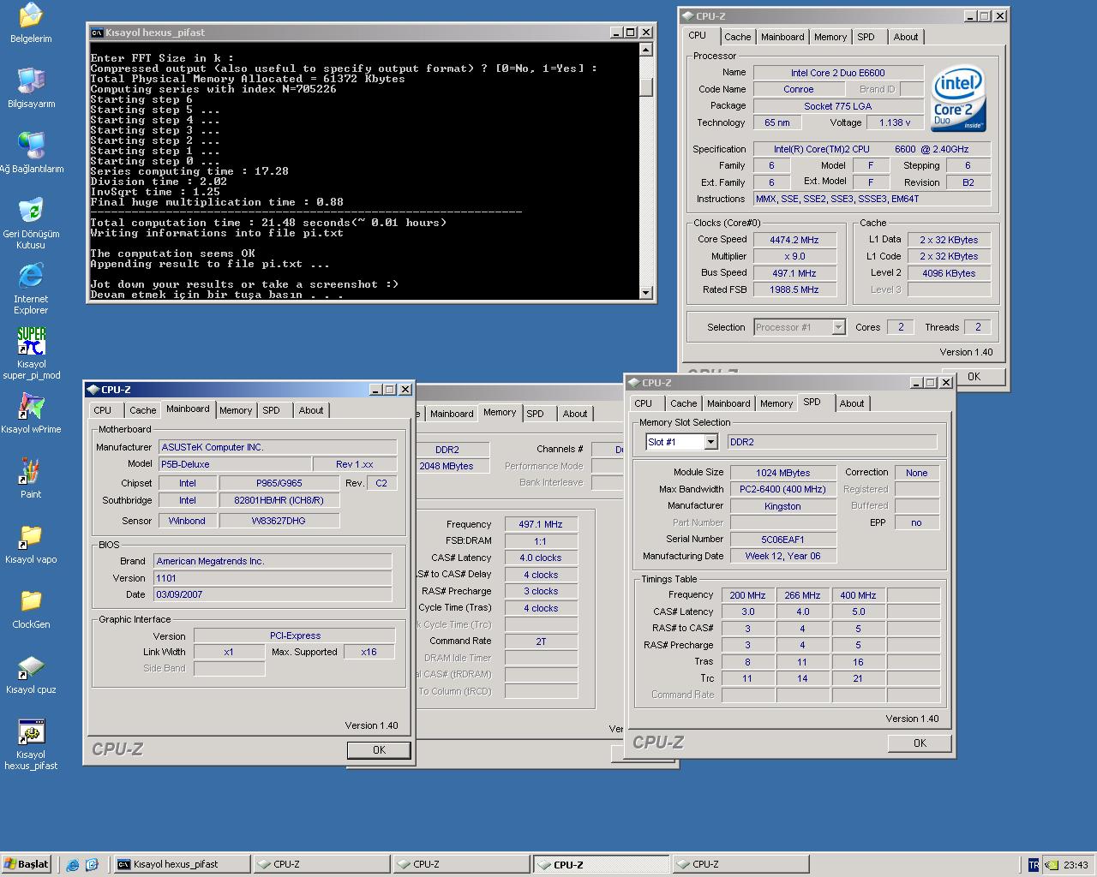This screenshot has height=877, width=1097.
Task: Select Cache tab in CPU window
Action: tap(737, 37)
